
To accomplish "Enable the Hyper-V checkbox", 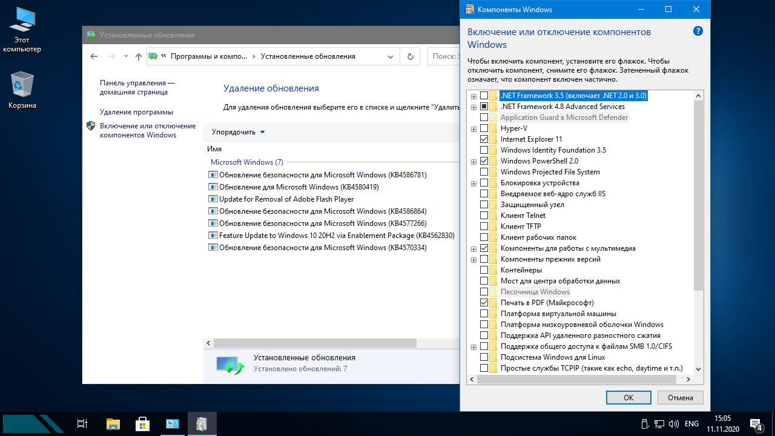I will [484, 128].
